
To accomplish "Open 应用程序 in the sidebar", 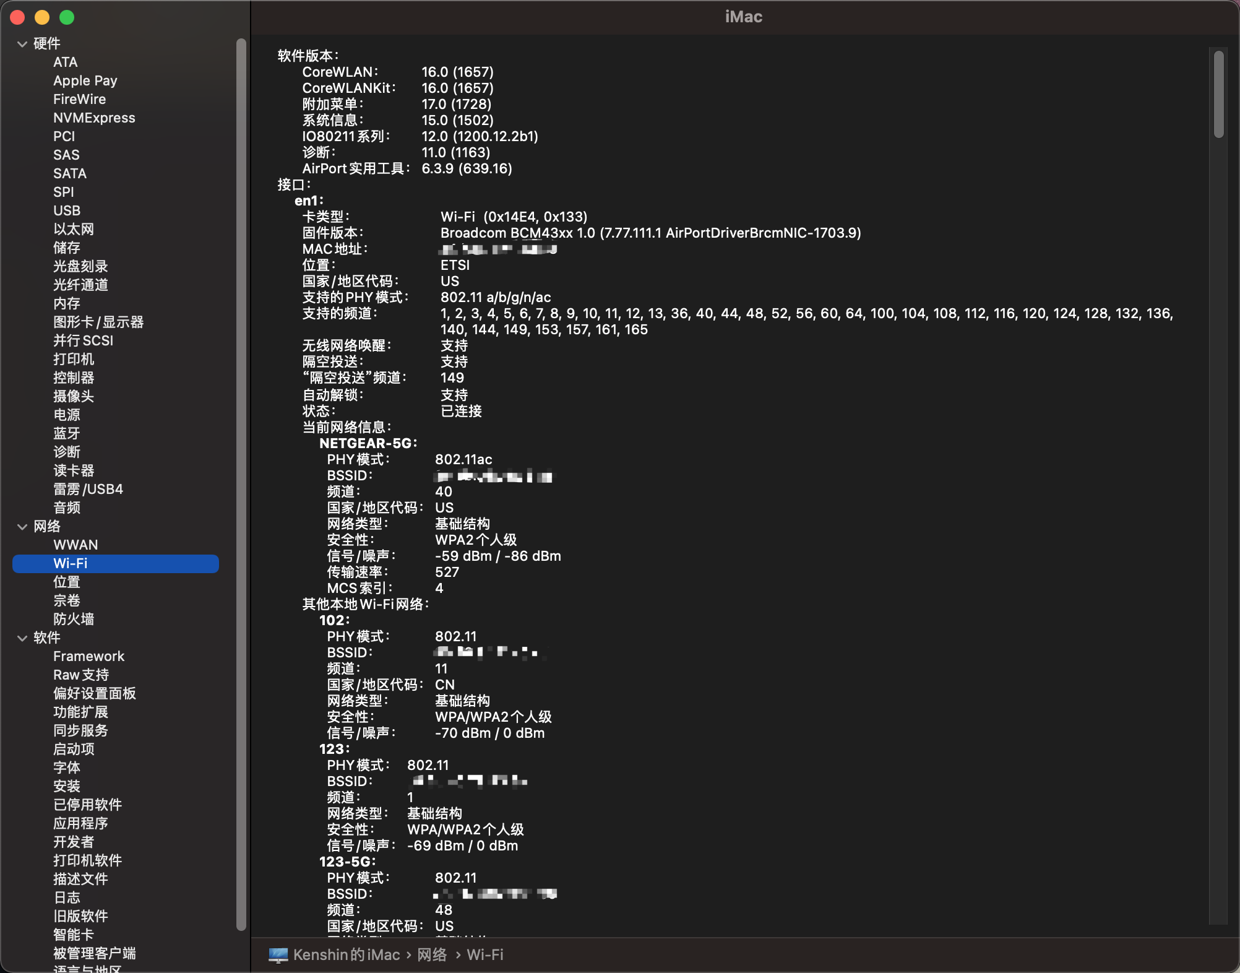I will [80, 823].
